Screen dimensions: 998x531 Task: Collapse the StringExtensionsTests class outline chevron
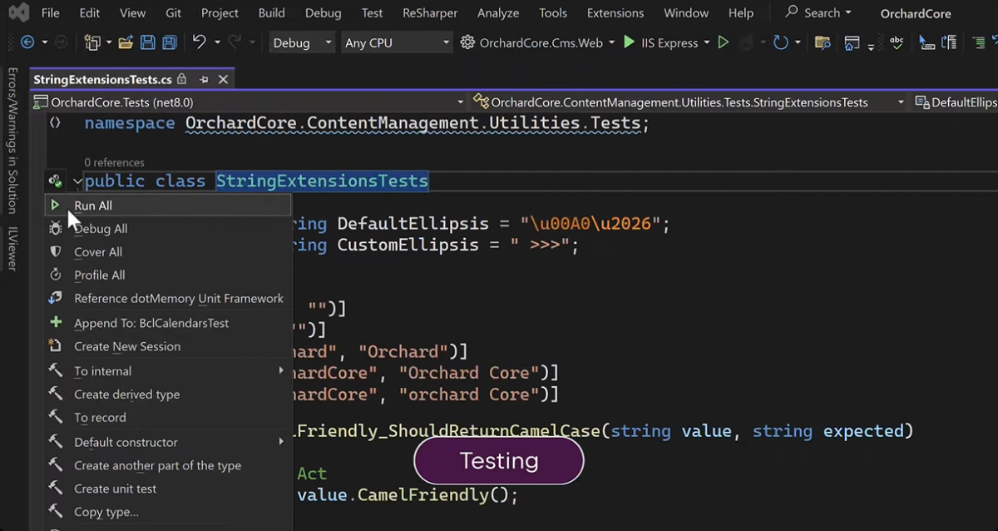77,181
